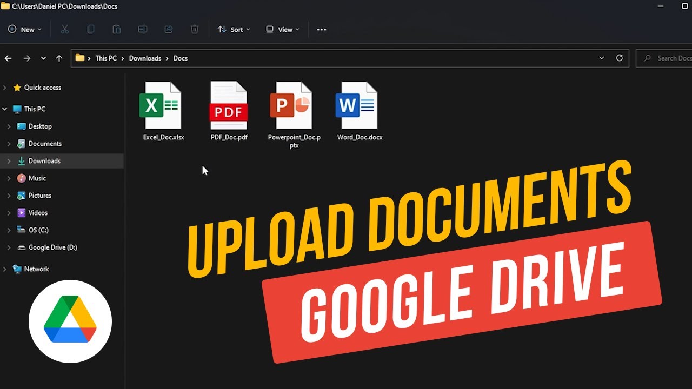Image resolution: width=692 pixels, height=389 pixels.
Task: Expand the Quick access tree node
Action: coord(5,88)
